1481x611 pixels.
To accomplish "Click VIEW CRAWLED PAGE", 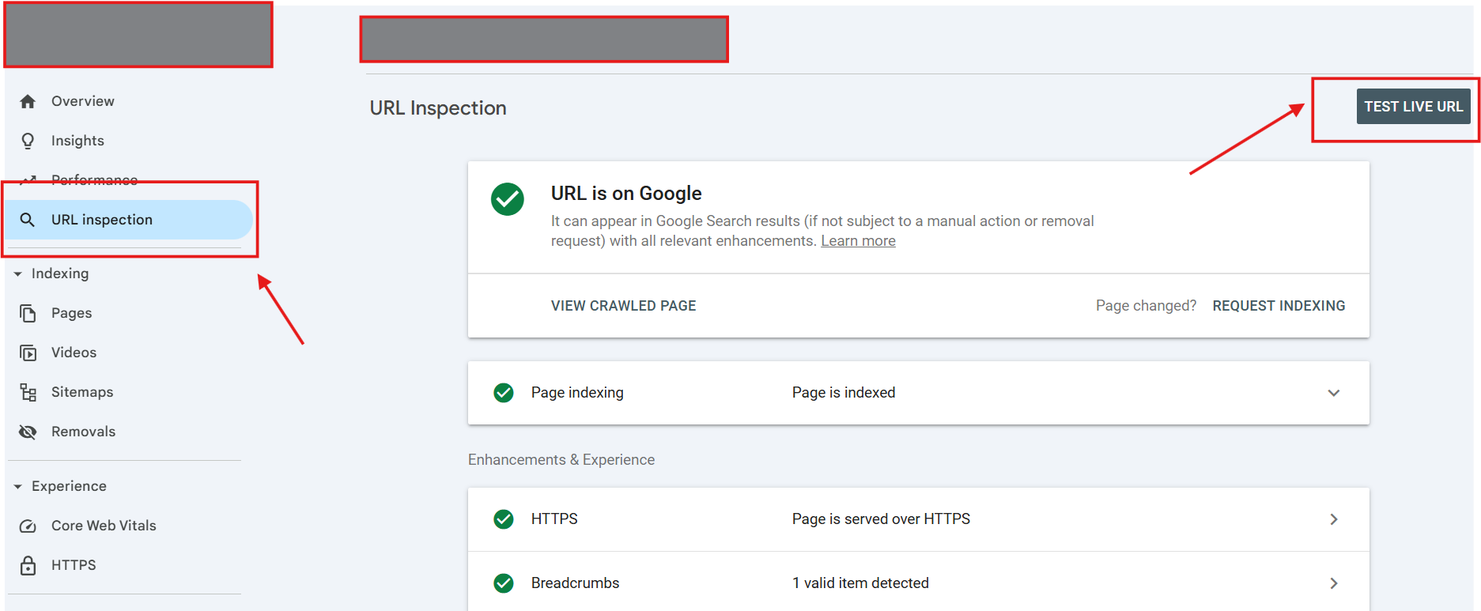I will 623,306.
